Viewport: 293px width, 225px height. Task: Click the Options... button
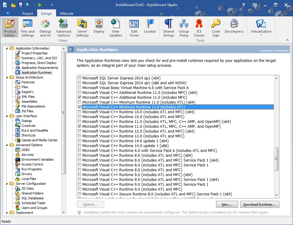tap(91, 204)
